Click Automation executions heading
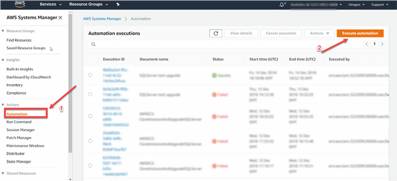Screen dimensions: 397x181 114,33
